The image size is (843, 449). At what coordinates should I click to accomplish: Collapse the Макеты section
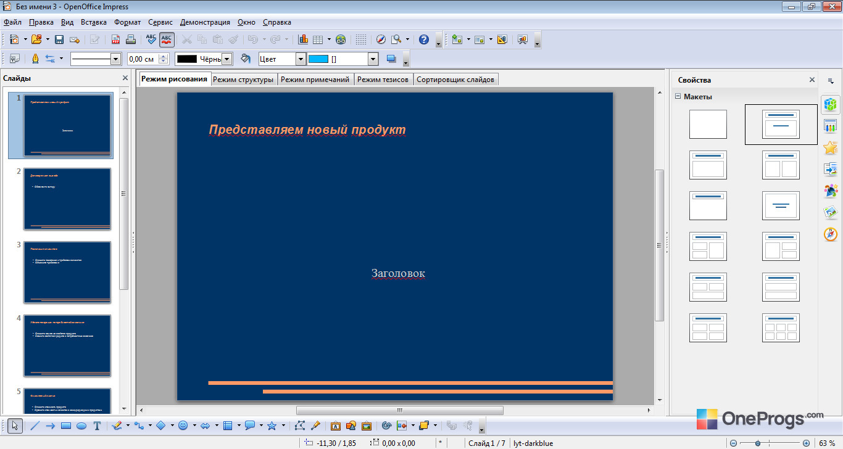[678, 96]
